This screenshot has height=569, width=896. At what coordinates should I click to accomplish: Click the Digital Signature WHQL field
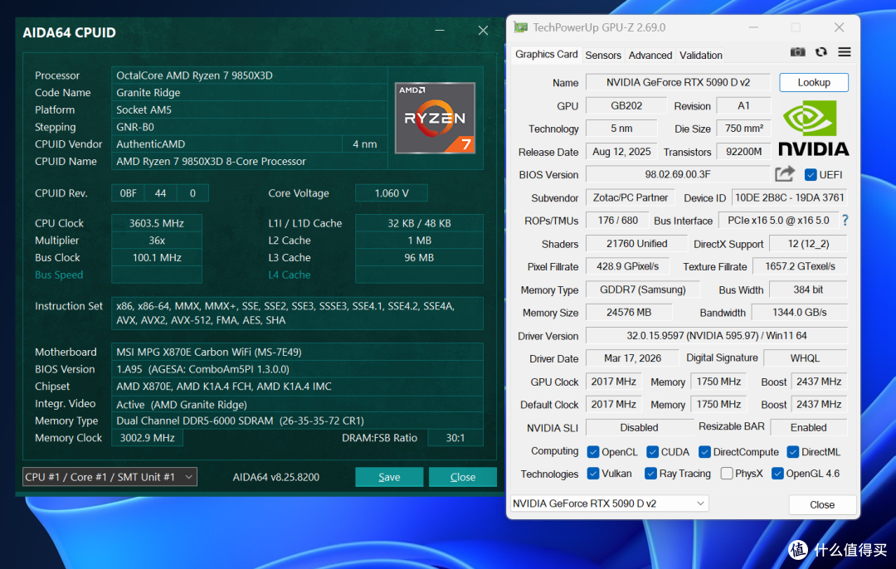pyautogui.click(x=805, y=358)
